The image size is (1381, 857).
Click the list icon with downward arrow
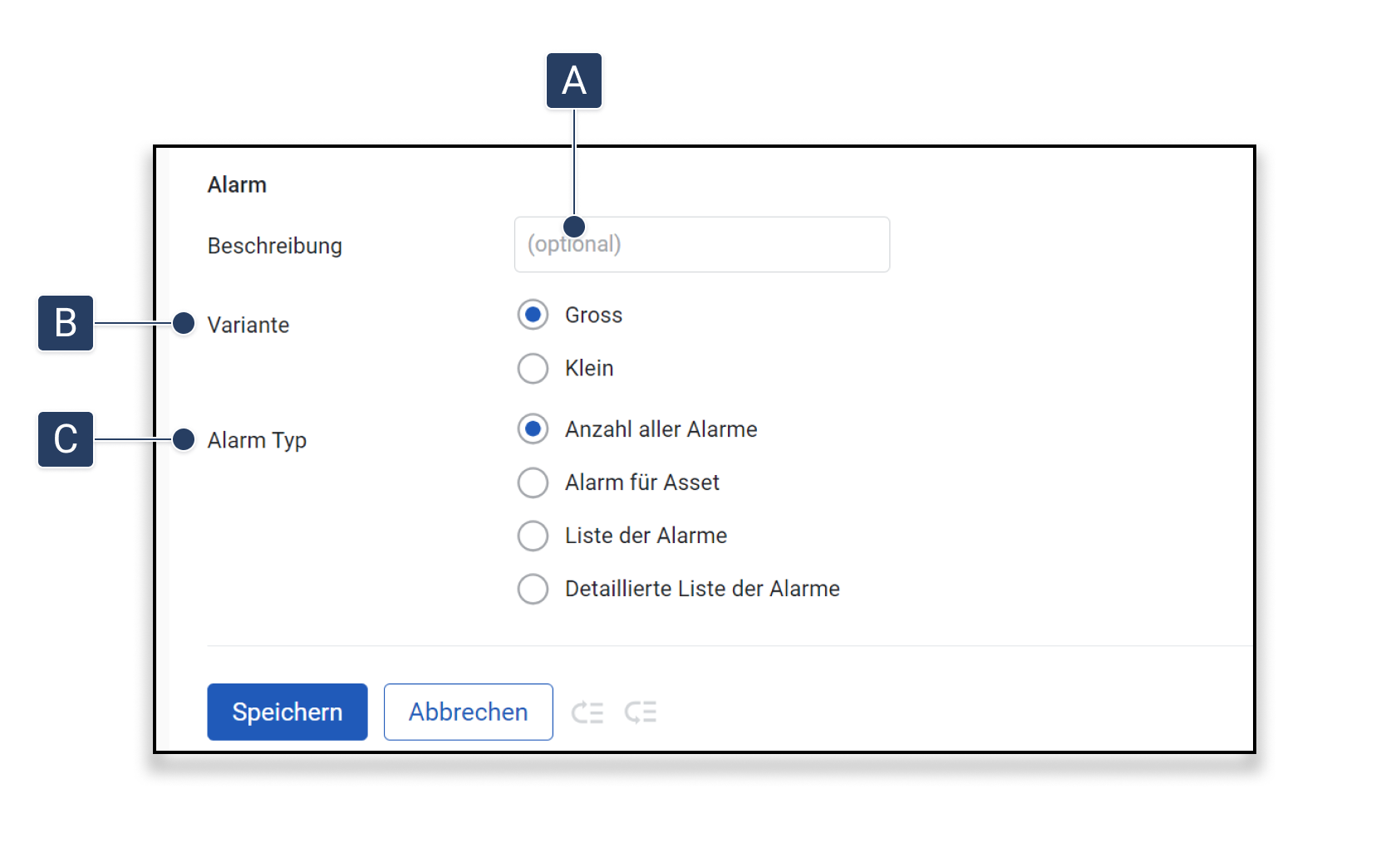641,713
